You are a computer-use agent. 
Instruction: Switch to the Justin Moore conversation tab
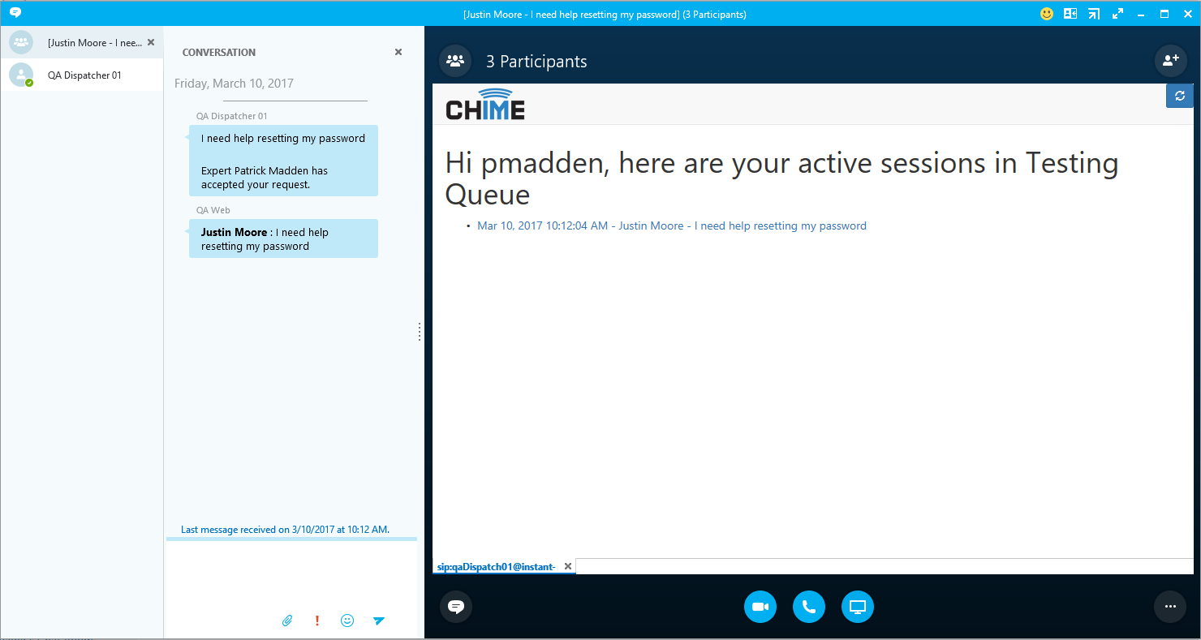(81, 42)
